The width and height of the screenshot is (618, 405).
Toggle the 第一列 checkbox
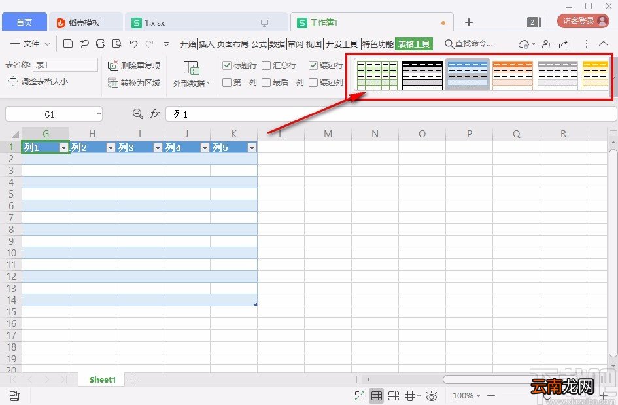pyautogui.click(x=227, y=82)
